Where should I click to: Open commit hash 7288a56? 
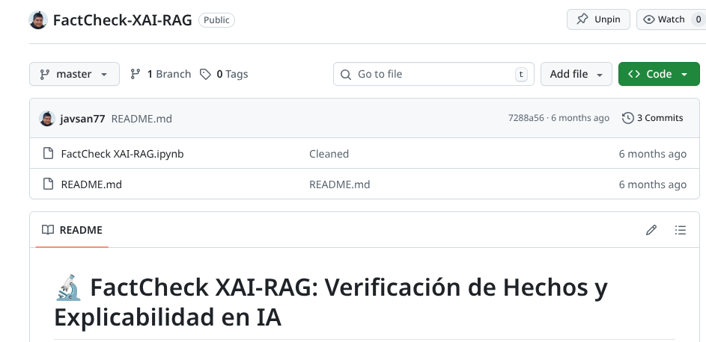(526, 118)
